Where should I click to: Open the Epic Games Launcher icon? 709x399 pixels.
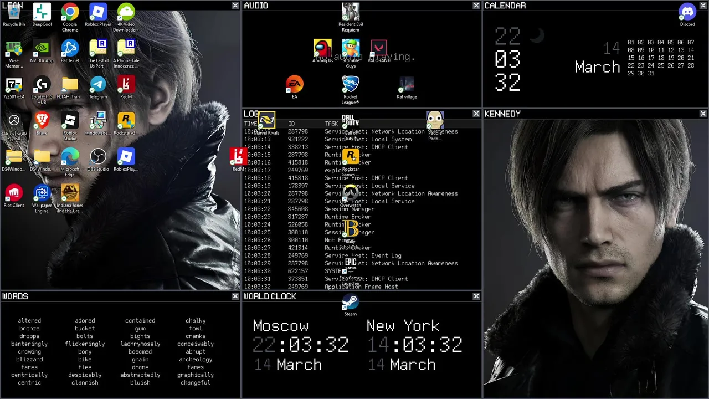(351, 272)
